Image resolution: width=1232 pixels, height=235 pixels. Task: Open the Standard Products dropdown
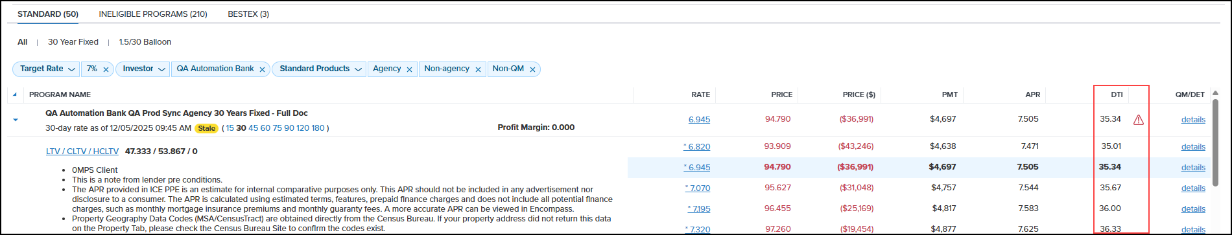pos(319,69)
